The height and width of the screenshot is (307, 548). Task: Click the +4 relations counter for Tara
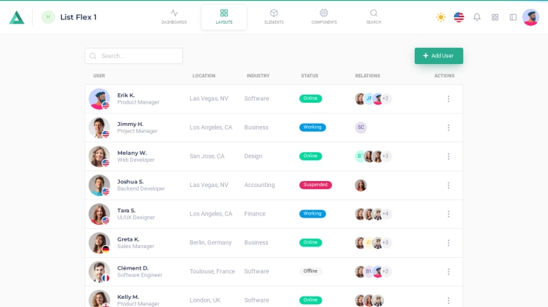(386, 214)
